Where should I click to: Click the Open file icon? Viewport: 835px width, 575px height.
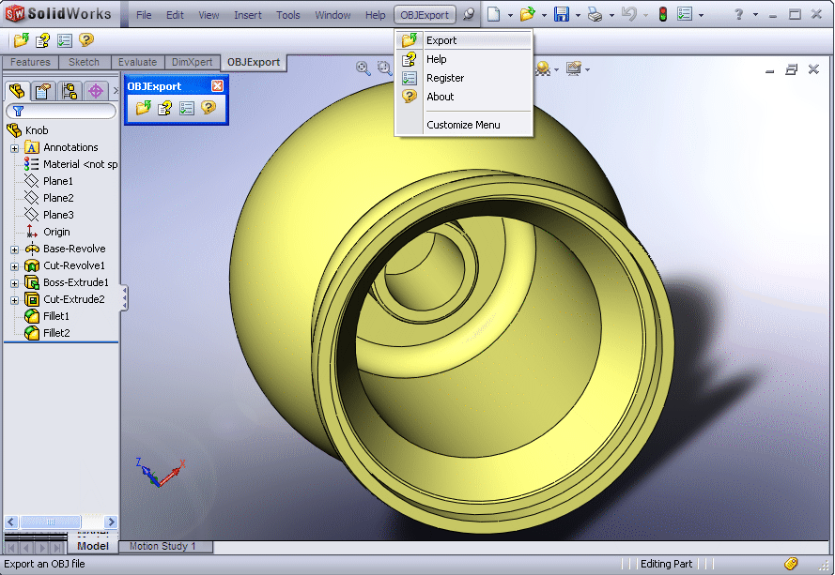pos(527,14)
